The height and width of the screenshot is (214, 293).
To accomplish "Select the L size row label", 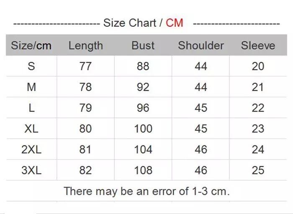I will click(x=31, y=108).
